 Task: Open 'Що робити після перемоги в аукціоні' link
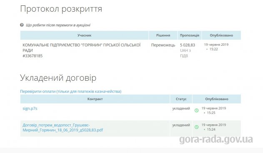tap(58, 25)
